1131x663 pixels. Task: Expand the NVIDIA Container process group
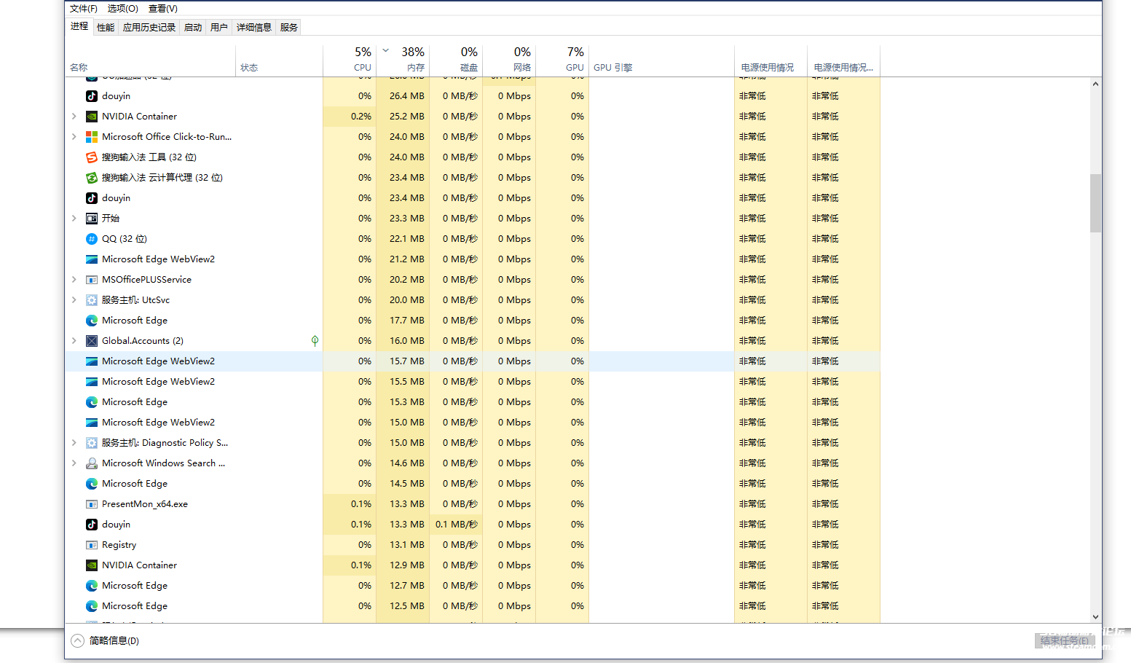[74, 117]
